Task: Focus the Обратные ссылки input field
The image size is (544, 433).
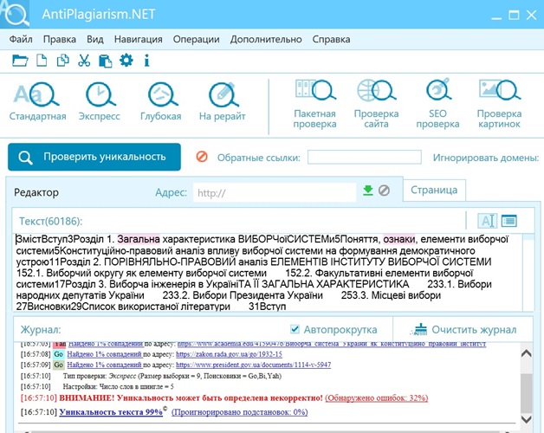Action: click(365, 157)
